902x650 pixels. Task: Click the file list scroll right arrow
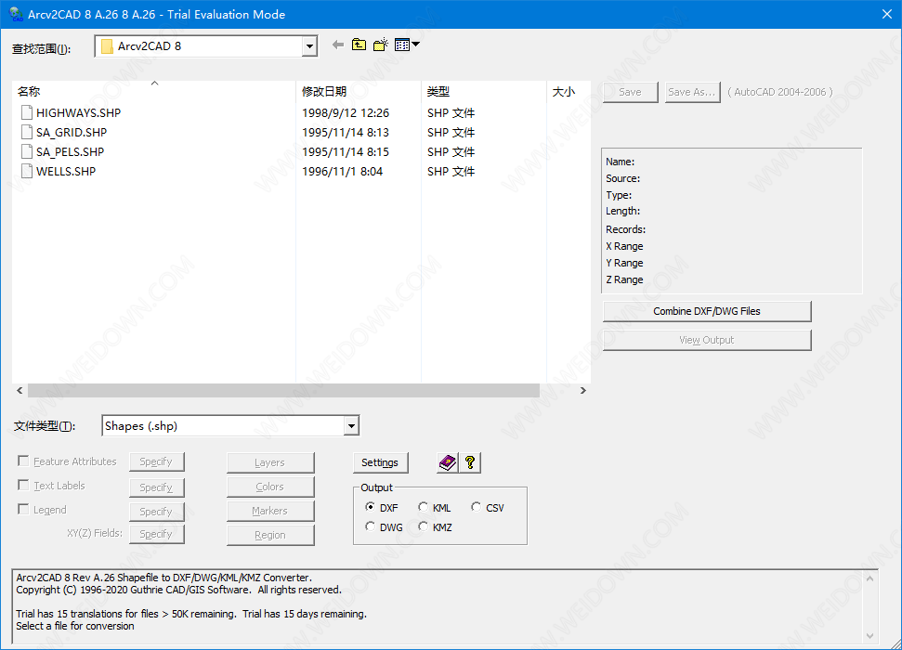pos(583,391)
